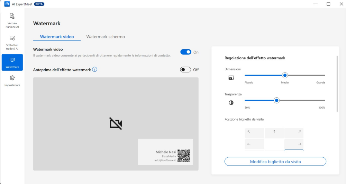Click the Michele Nasi business card preview
Image resolution: width=346 pixels, height=184 pixels.
[x=165, y=152]
